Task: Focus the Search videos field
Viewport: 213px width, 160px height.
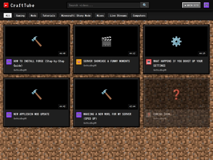Action: coord(103,5)
